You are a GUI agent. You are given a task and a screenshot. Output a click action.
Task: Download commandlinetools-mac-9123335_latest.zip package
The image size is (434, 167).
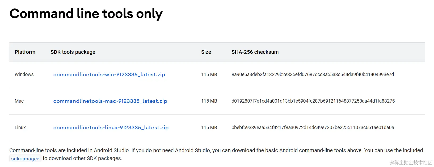(110, 101)
